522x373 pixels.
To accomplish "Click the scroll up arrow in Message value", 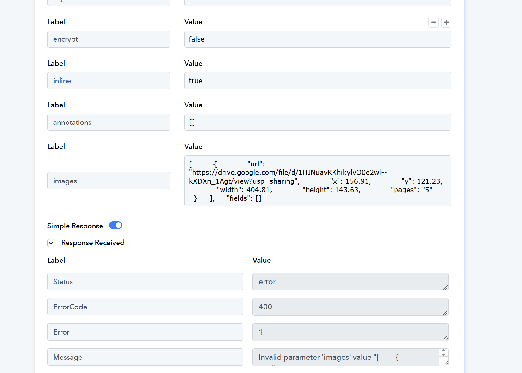I will coord(444,351).
